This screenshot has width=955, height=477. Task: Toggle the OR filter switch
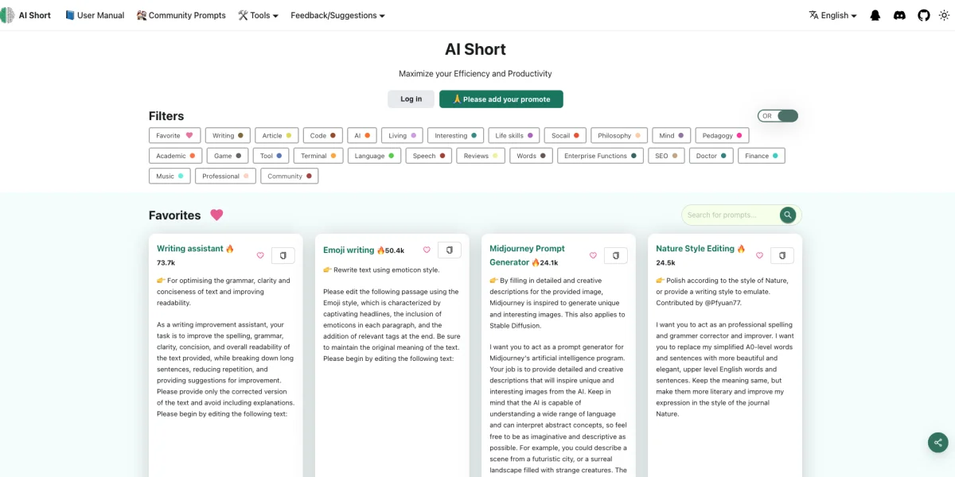tap(778, 115)
